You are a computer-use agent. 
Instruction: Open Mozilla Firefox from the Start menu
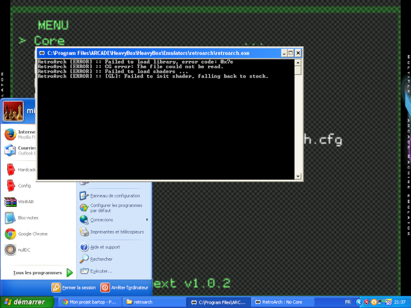[x=20, y=134]
